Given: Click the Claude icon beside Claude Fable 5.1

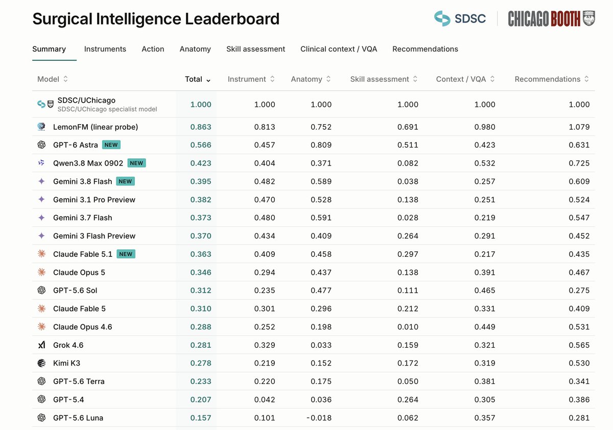Looking at the screenshot, I should coord(41,254).
